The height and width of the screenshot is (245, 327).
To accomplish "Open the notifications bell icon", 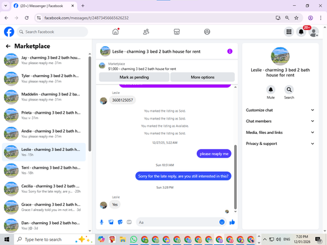I will pyautogui.click(x=301, y=32).
